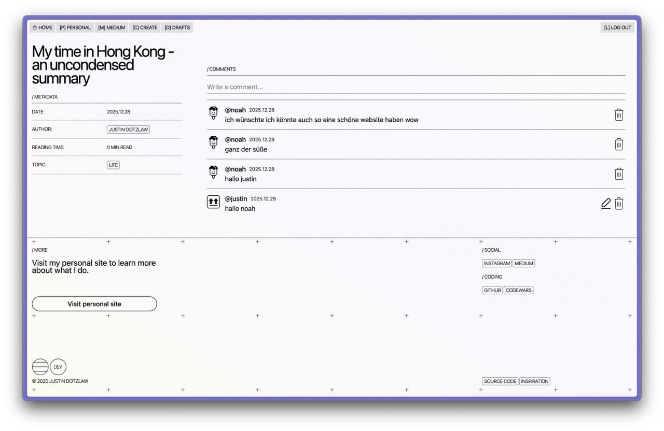The width and height of the screenshot is (664, 431).
Task: Click noah's avatar on the first comment
Action: click(213, 113)
